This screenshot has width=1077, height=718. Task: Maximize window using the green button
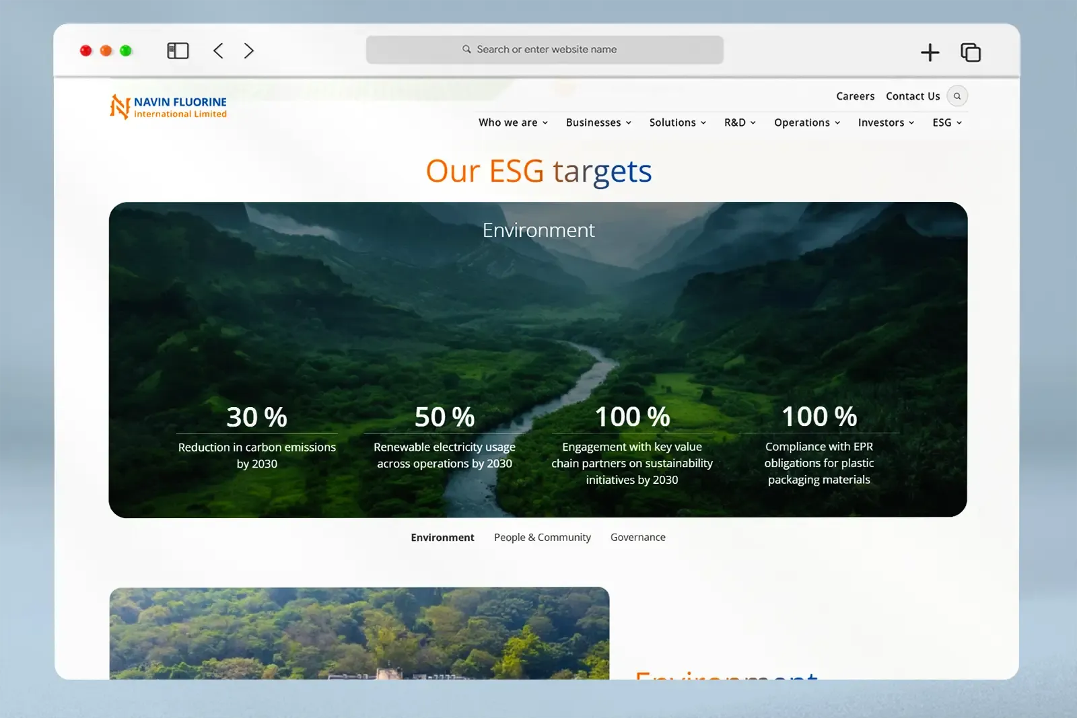126,50
